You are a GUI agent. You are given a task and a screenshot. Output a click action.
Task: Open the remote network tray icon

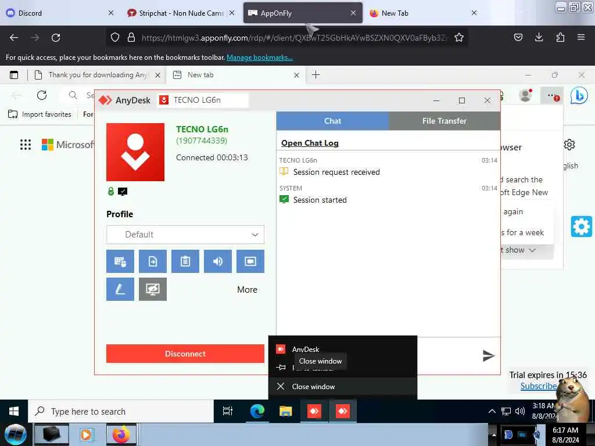(x=506, y=412)
